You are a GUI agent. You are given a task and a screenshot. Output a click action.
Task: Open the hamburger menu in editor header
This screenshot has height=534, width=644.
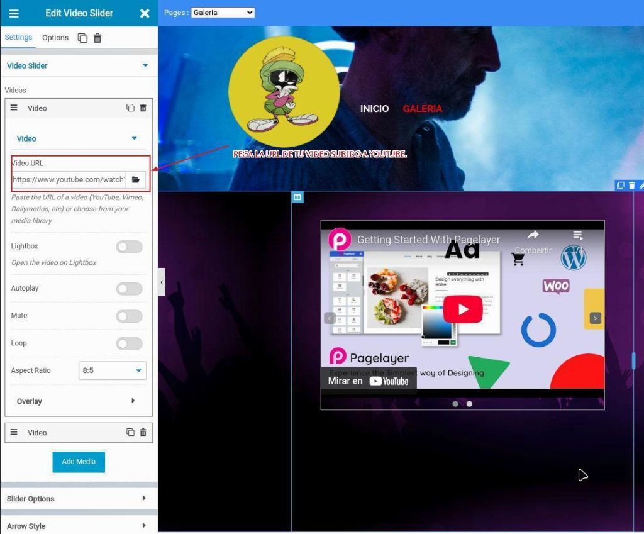point(14,13)
